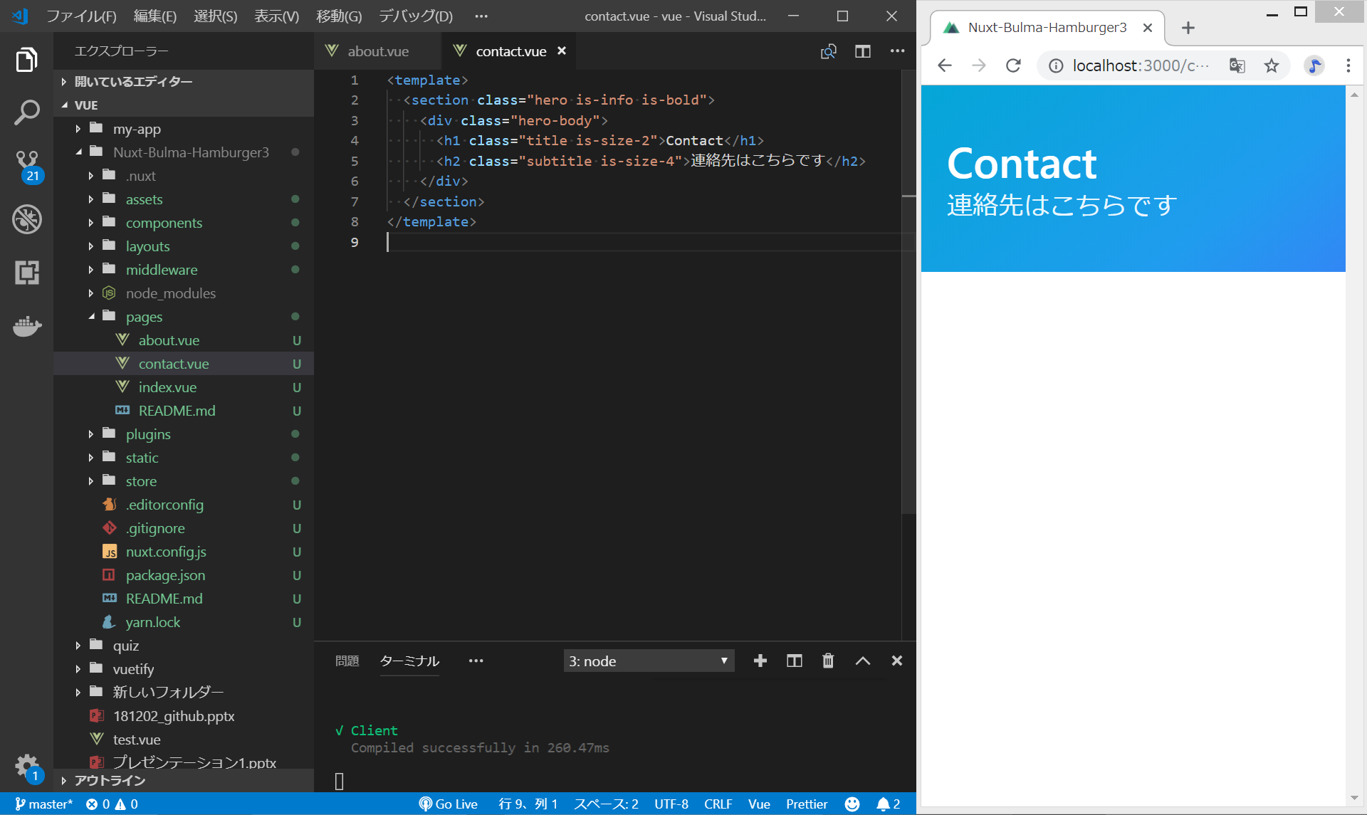Image resolution: width=1367 pixels, height=815 pixels.
Task: Go back in Chrome browser
Action: point(944,66)
